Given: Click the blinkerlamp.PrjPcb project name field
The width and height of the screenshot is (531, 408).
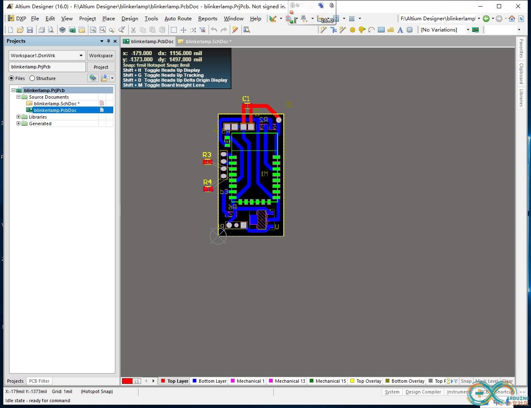Looking at the screenshot, I should click(47, 67).
